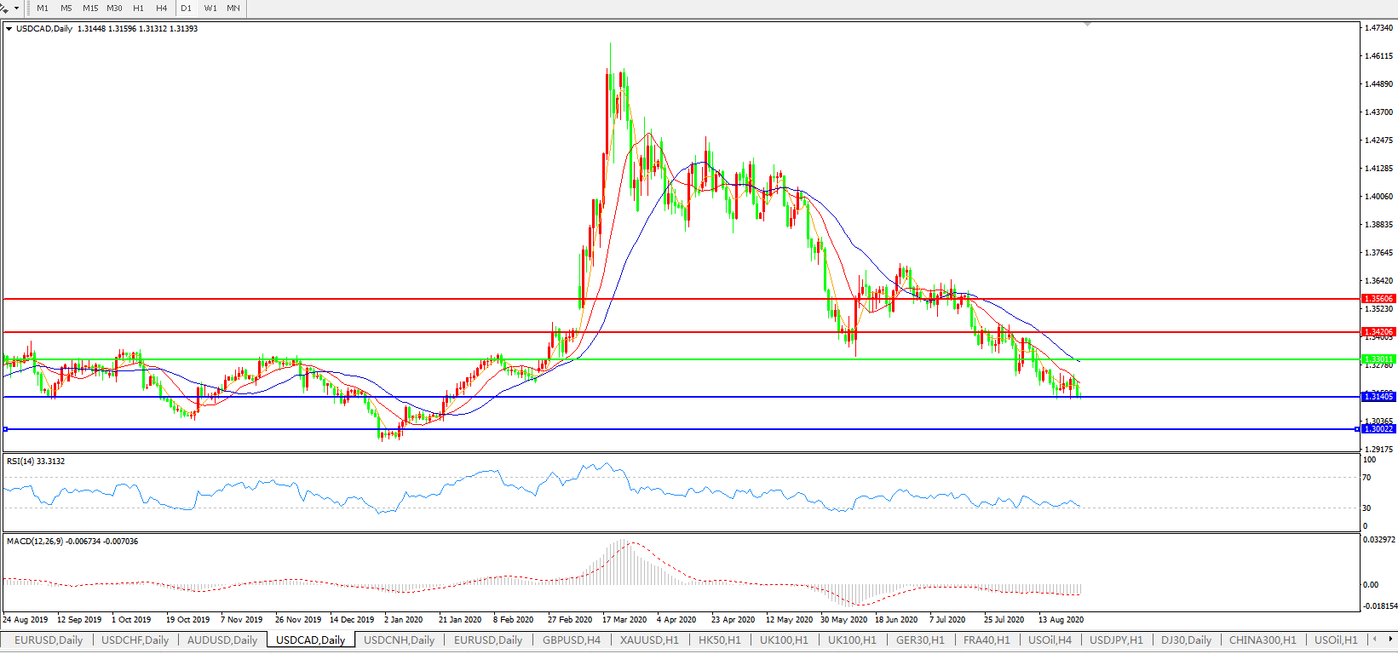Set chart period to H4
This screenshot has width=1398, height=654.
[x=161, y=8]
